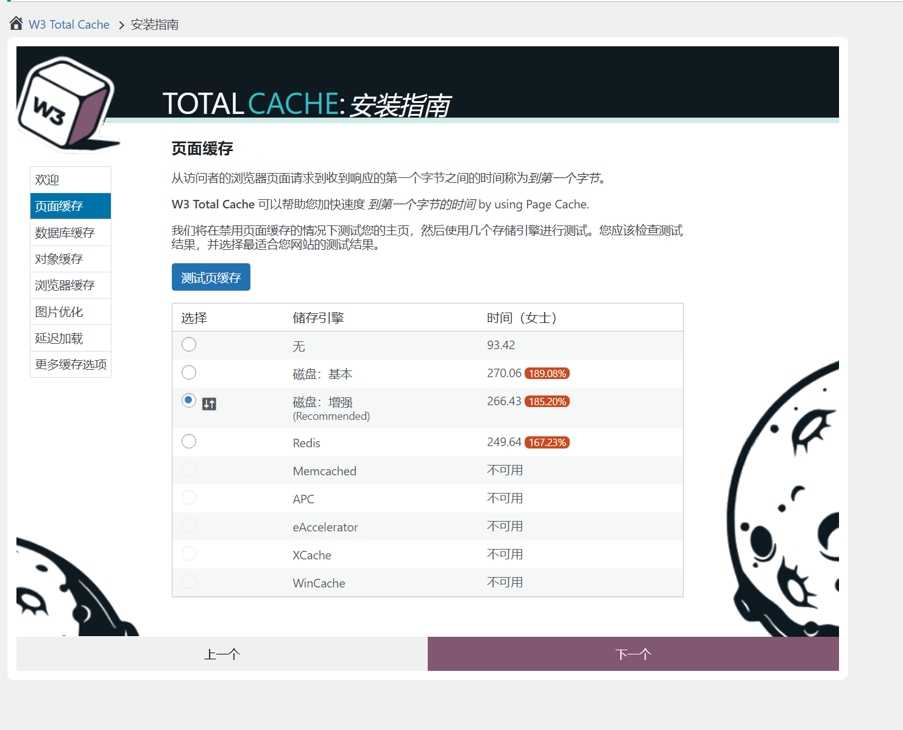Click the 上一个 previous button

[x=222, y=654]
